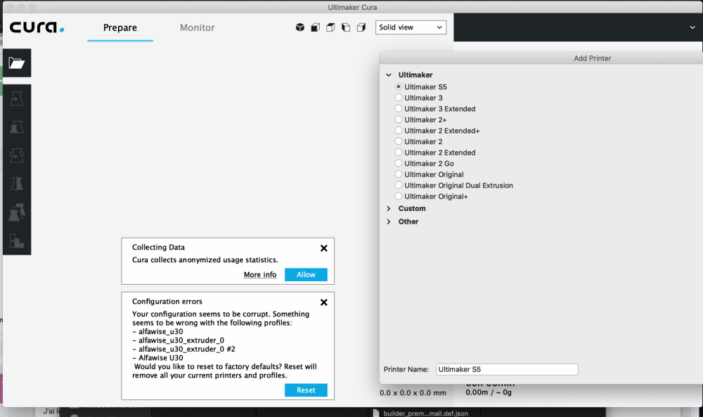Viewport: 703px width, 417px height.
Task: Open the dark header chevron dropdown
Action: 692,27
